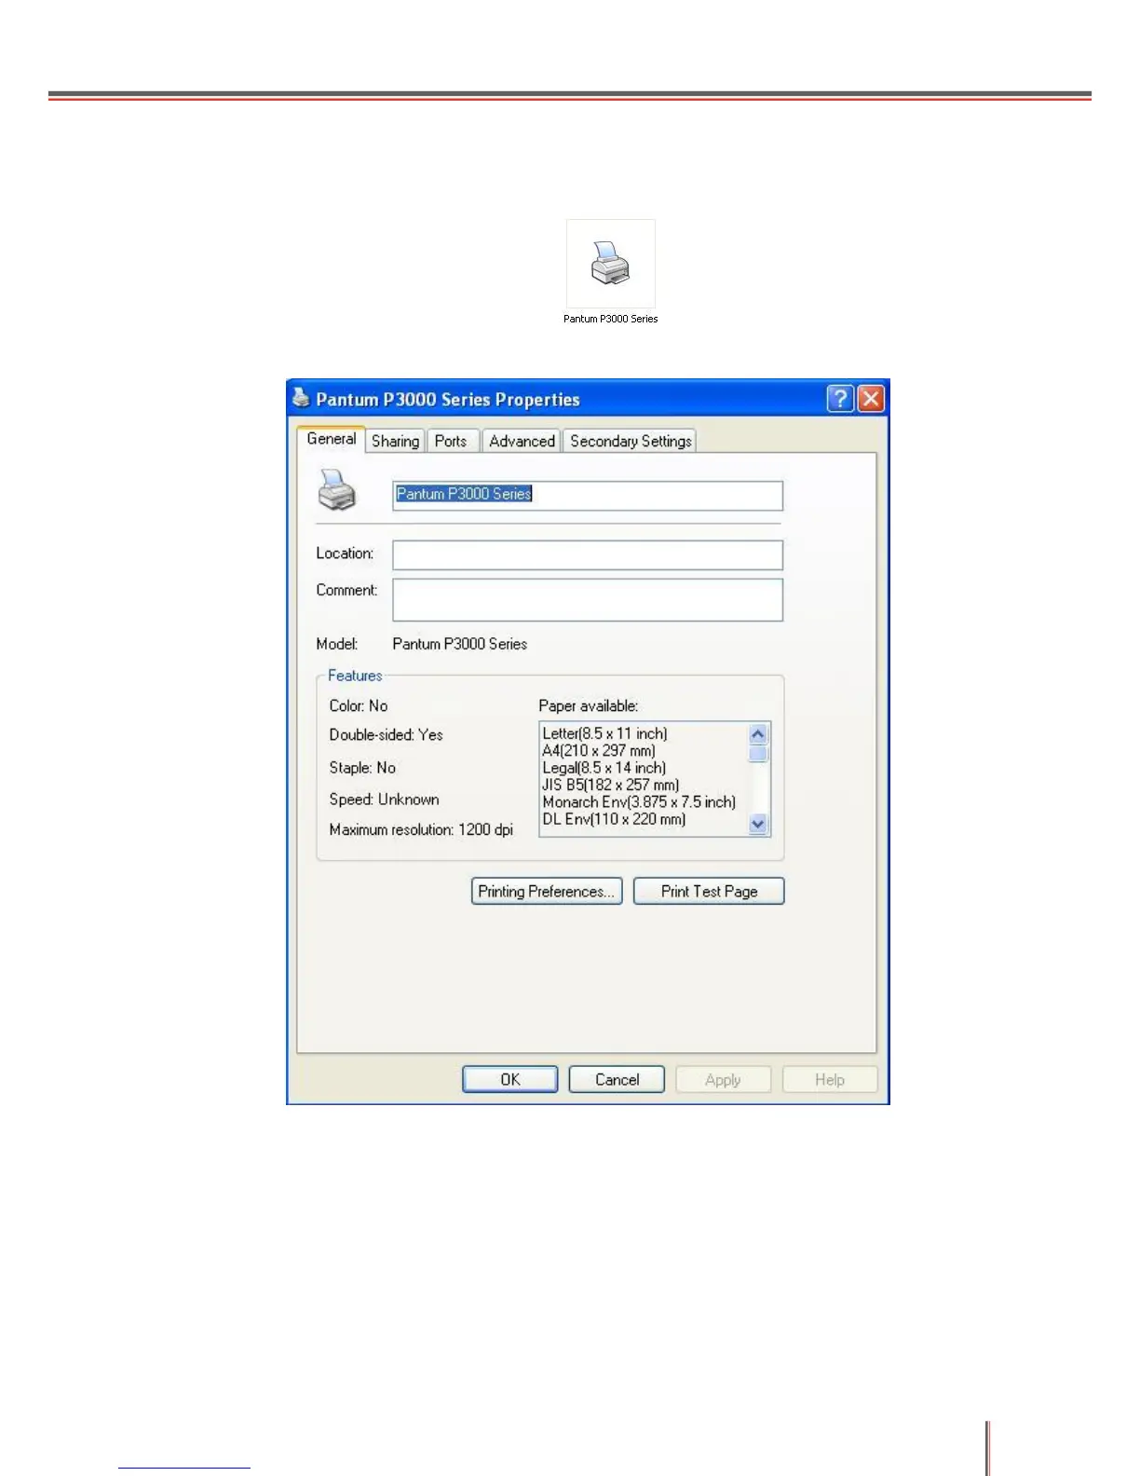Viewport: 1140px width, 1476px height.
Task: Click the 'Color: No' feature text
Action: pyautogui.click(x=359, y=705)
